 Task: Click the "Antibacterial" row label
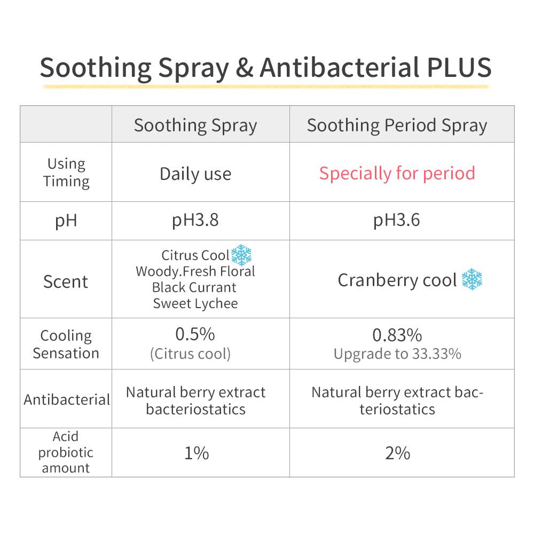[66, 399]
